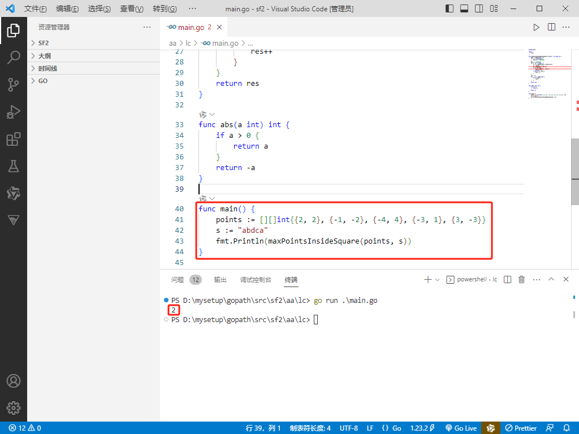Open Explorer panel more actions ellipsis
The height and width of the screenshot is (434, 579).
click(147, 27)
